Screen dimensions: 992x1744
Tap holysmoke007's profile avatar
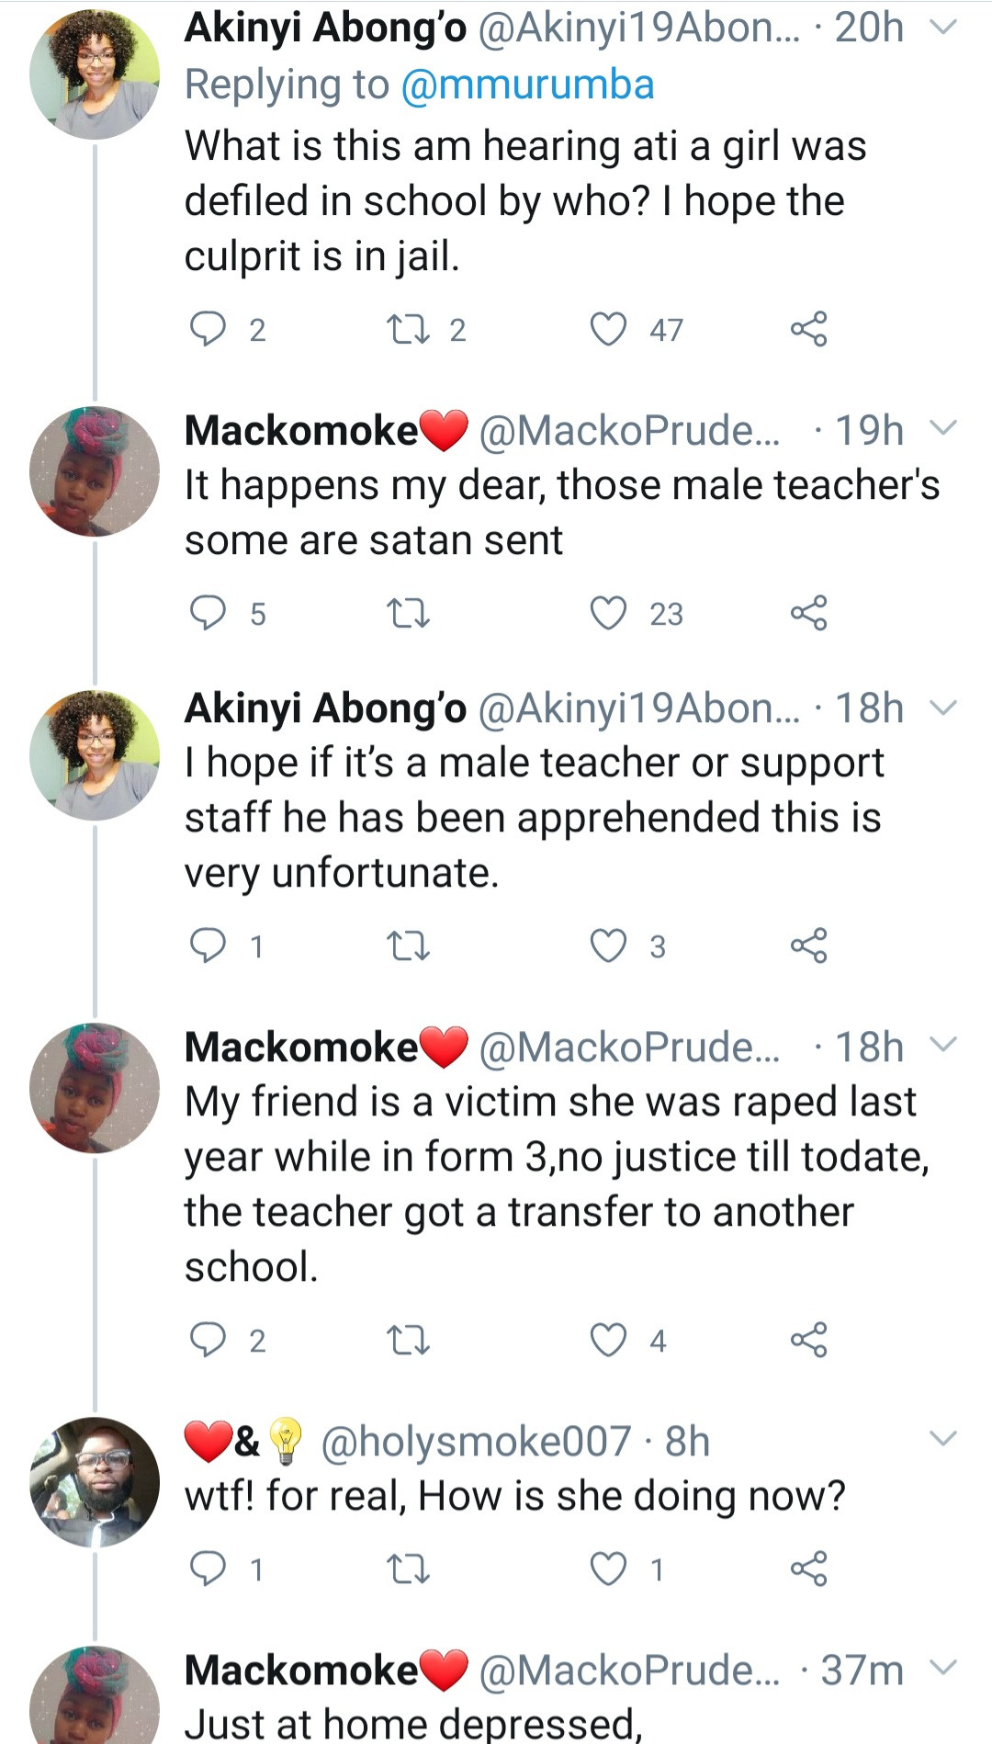pos(95,1481)
